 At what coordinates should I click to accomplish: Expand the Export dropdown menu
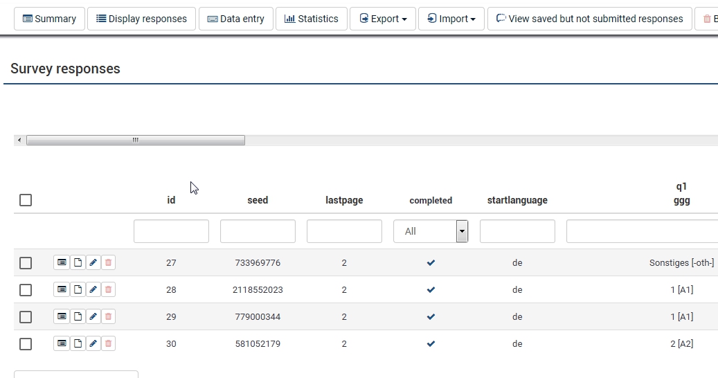point(383,19)
